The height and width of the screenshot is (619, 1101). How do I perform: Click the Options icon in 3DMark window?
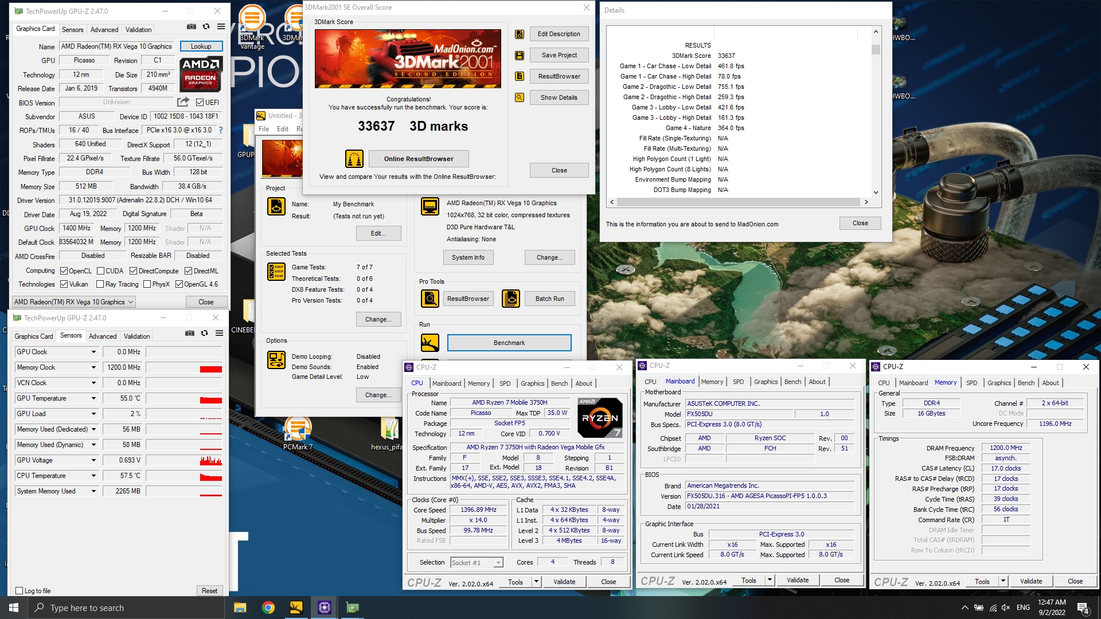276,360
